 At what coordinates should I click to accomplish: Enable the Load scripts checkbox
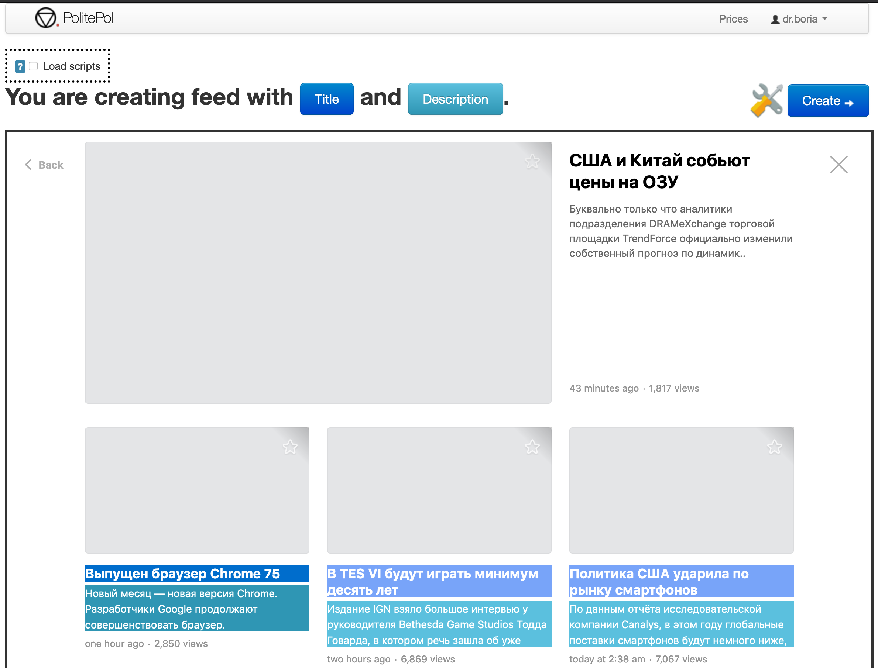34,66
